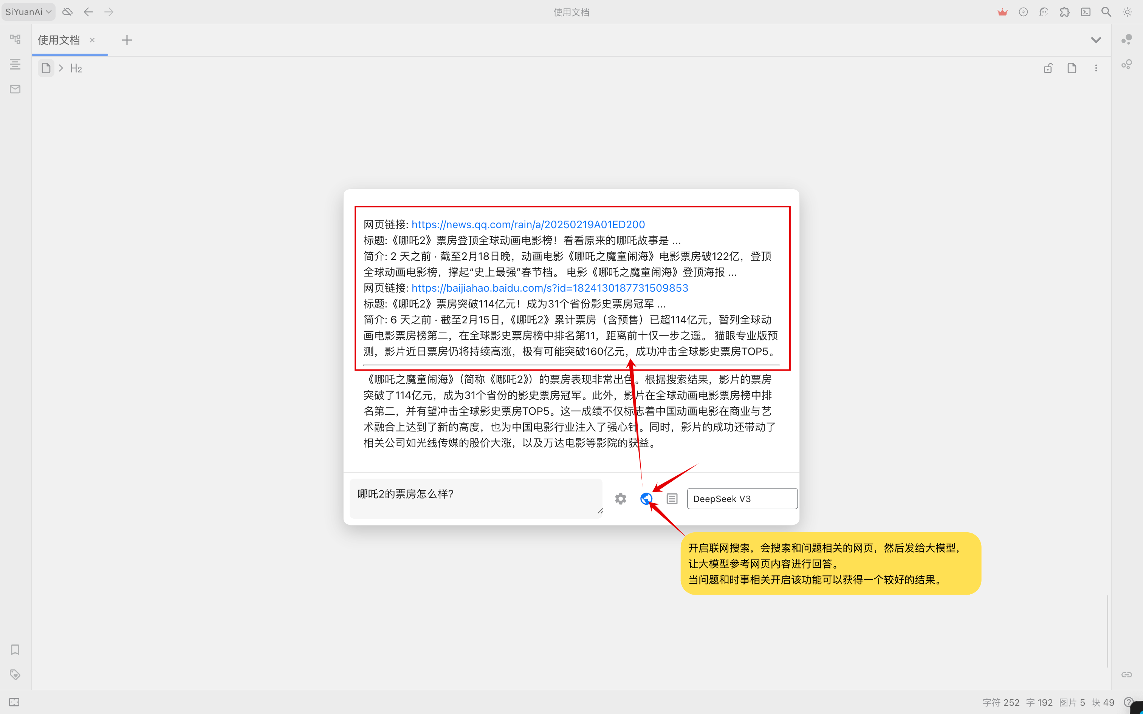Open the document tree panel in sidebar
Image resolution: width=1143 pixels, height=714 pixels.
pos(15,40)
